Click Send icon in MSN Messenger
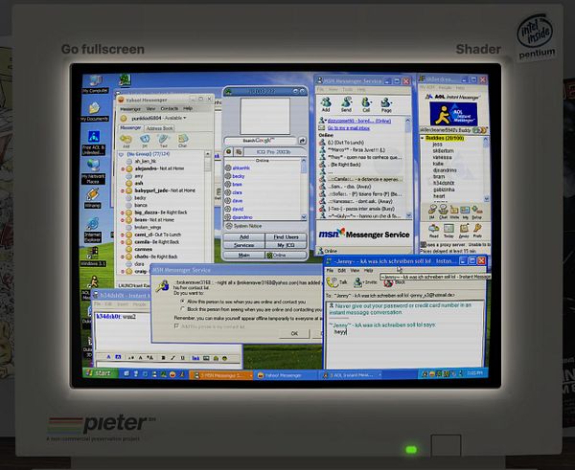The height and width of the screenshot is (470, 575). [x=346, y=104]
